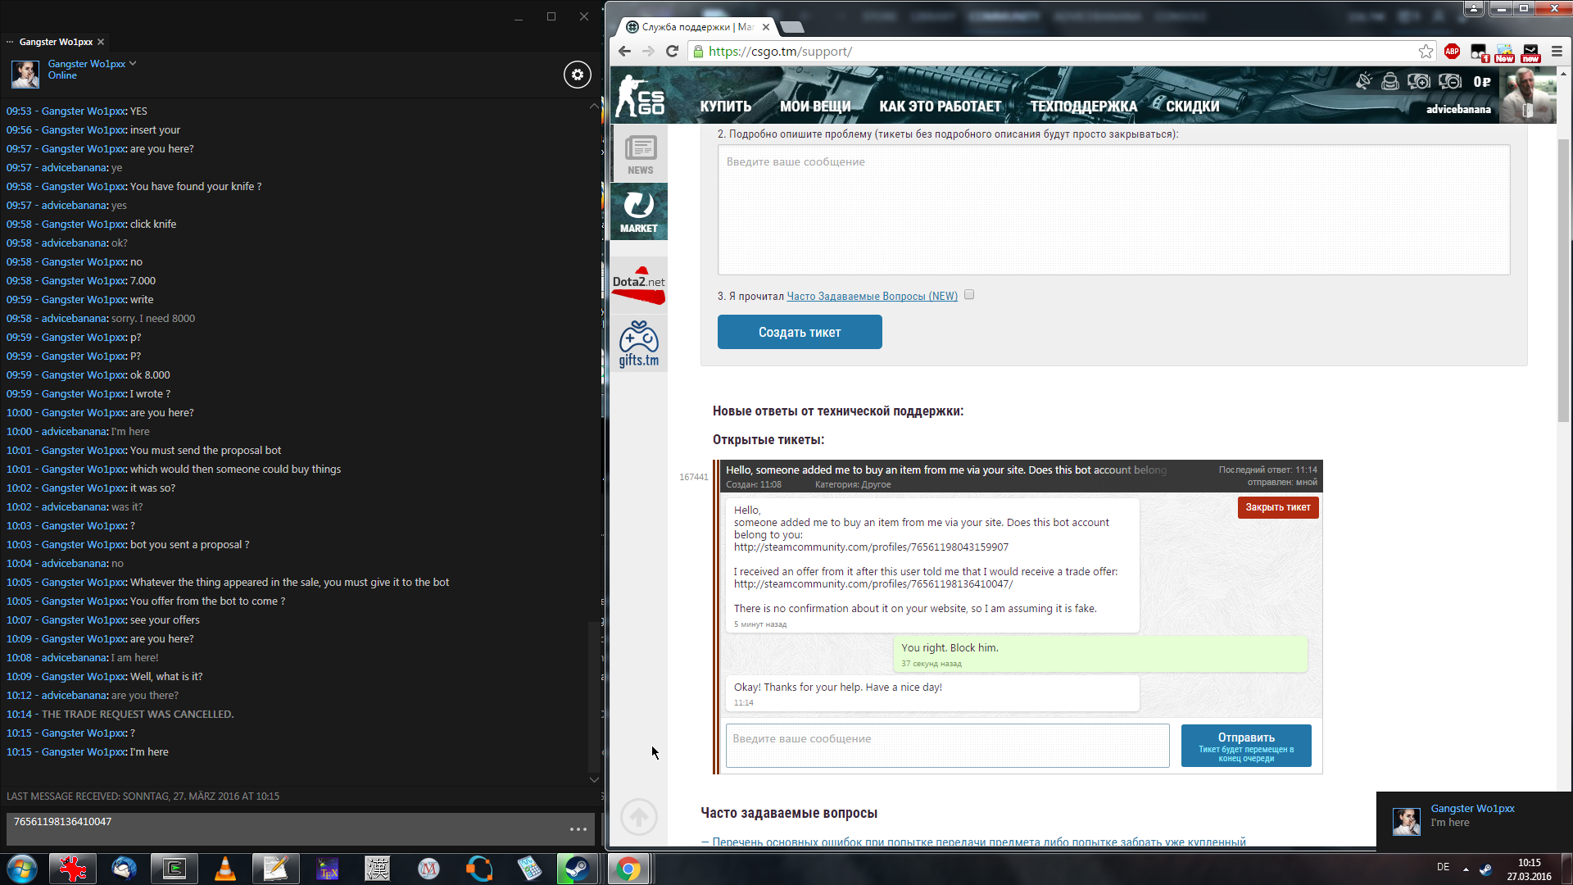Click the withdraw funds money icon
Screen dimensions: 1573x885
pyautogui.click(x=1449, y=81)
